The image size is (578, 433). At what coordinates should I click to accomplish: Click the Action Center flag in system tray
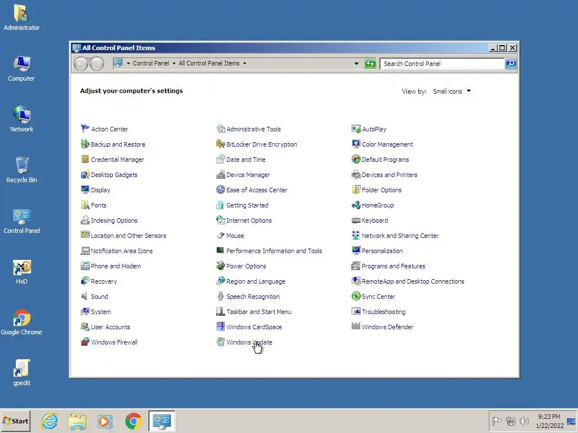pos(497,421)
